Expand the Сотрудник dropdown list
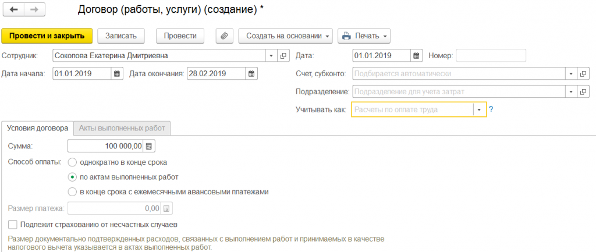 271,56
